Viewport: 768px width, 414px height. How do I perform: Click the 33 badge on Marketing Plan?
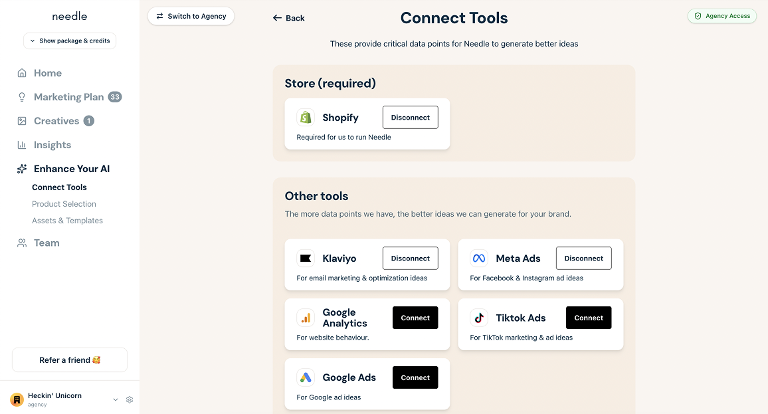tap(115, 97)
